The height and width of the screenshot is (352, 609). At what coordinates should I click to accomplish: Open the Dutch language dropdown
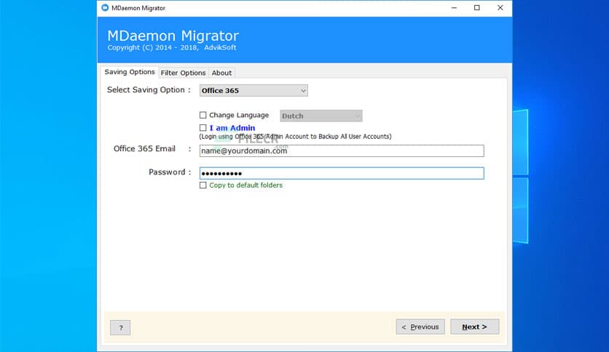point(321,116)
